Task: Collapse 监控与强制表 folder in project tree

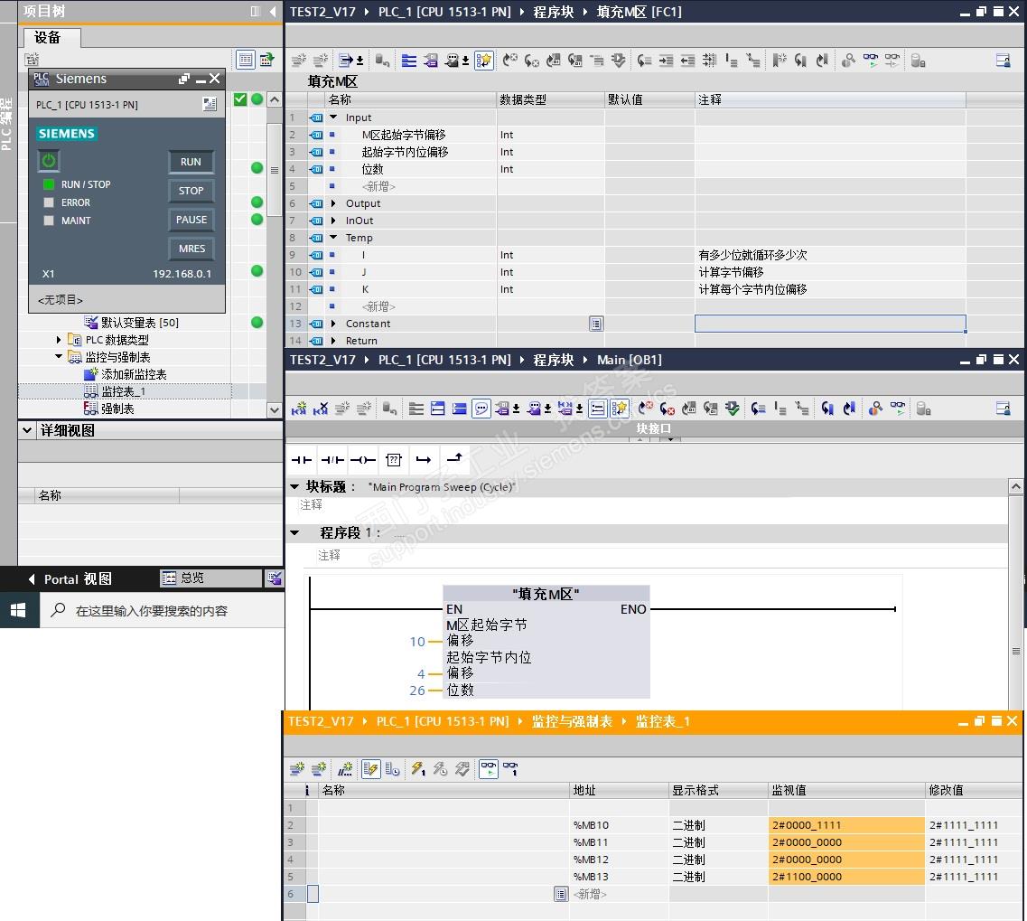Action: (60, 357)
